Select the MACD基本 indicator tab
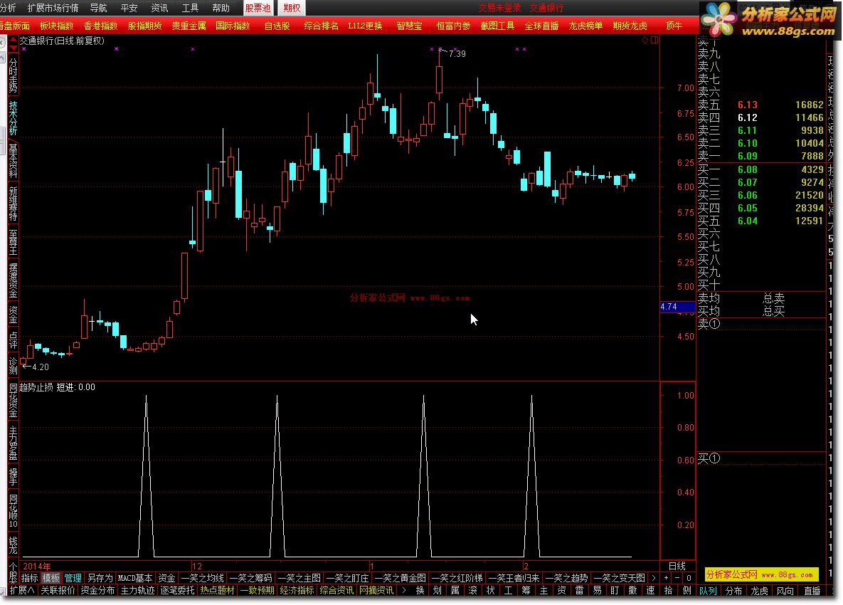Image resolution: width=843 pixels, height=605 pixels. [x=135, y=578]
